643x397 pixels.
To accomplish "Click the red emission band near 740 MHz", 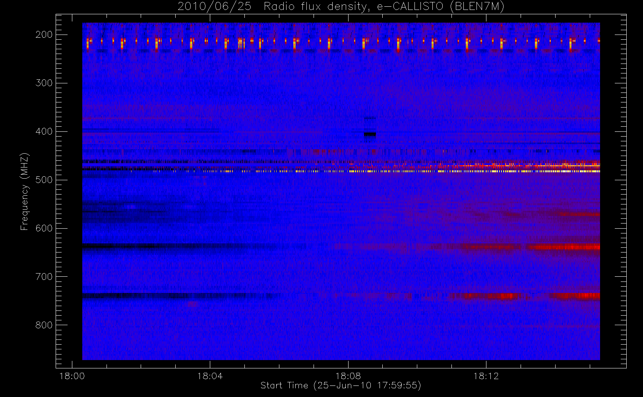I will (x=525, y=296).
